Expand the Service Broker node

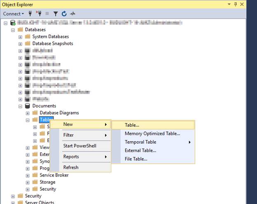point(28,175)
